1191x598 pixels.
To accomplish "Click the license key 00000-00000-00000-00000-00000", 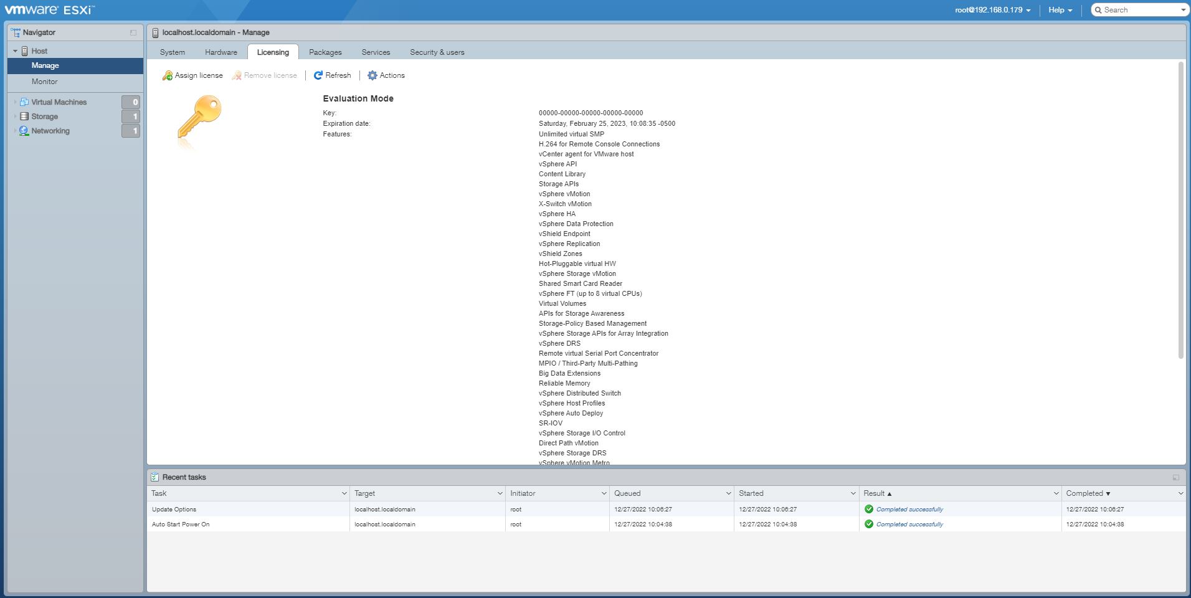I will click(591, 113).
